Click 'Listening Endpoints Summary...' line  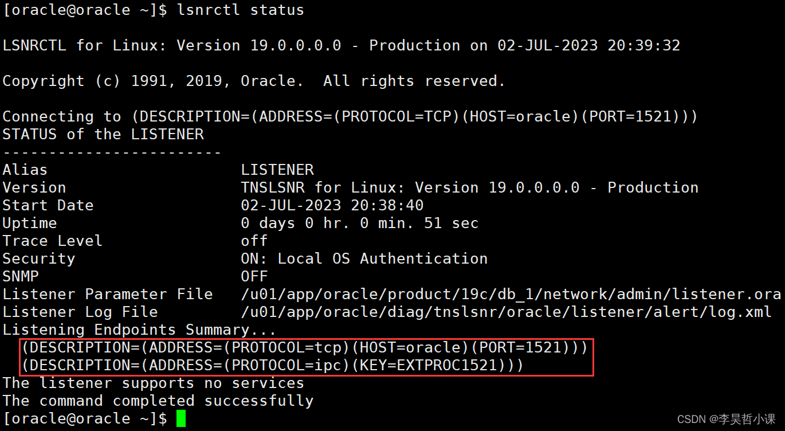coord(140,330)
